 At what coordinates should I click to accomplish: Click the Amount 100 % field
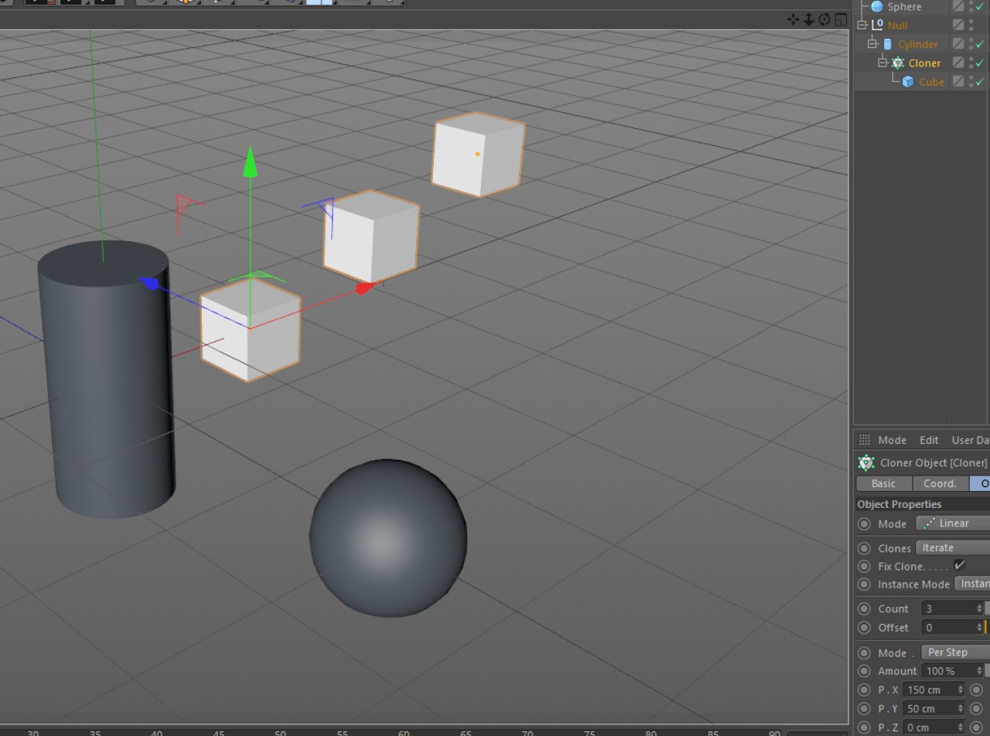952,671
